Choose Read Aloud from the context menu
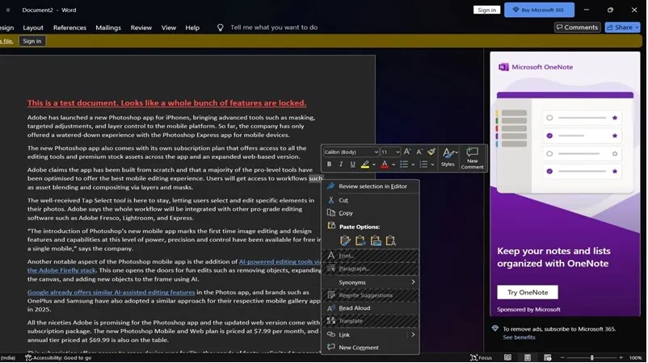This screenshot has width=648, height=363. tap(354, 308)
